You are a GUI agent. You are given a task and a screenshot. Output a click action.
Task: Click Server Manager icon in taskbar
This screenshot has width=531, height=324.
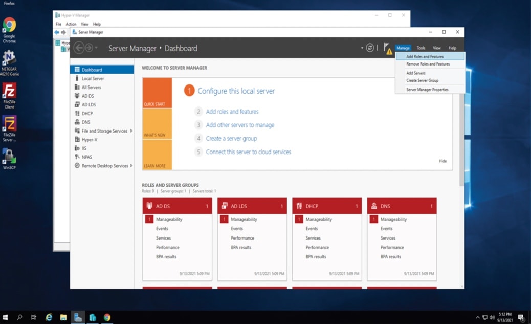pos(78,317)
